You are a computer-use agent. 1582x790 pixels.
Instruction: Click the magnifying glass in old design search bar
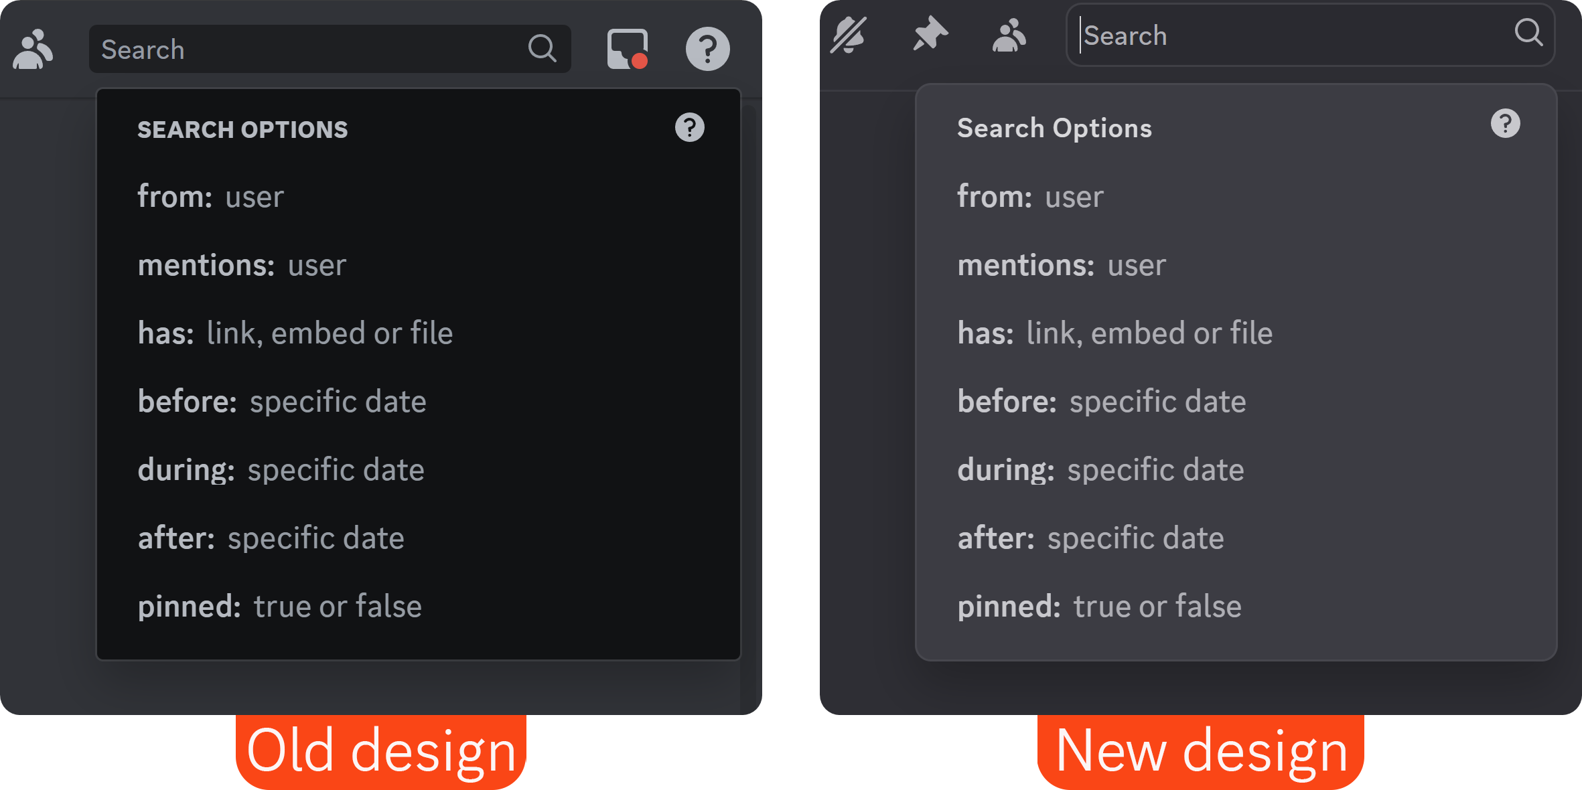coord(543,48)
